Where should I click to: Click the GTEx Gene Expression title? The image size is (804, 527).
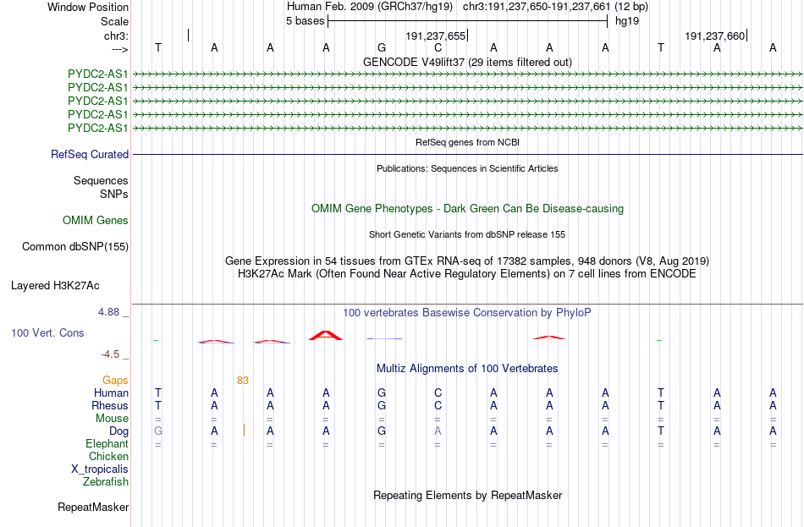[467, 261]
